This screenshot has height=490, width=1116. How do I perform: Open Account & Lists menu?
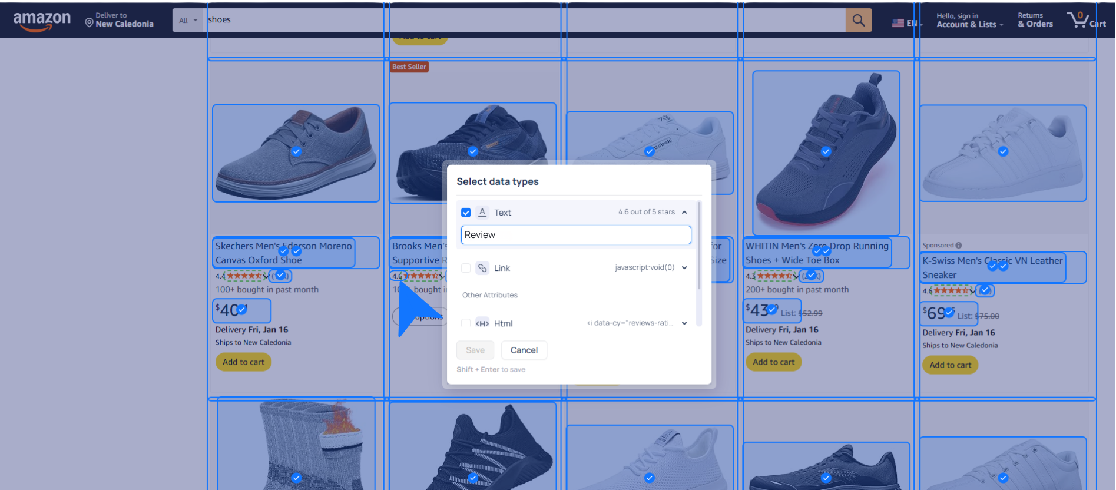[x=969, y=21]
